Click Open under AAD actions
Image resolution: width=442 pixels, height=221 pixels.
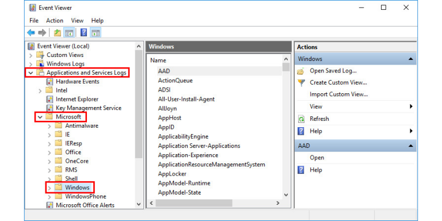(317, 158)
